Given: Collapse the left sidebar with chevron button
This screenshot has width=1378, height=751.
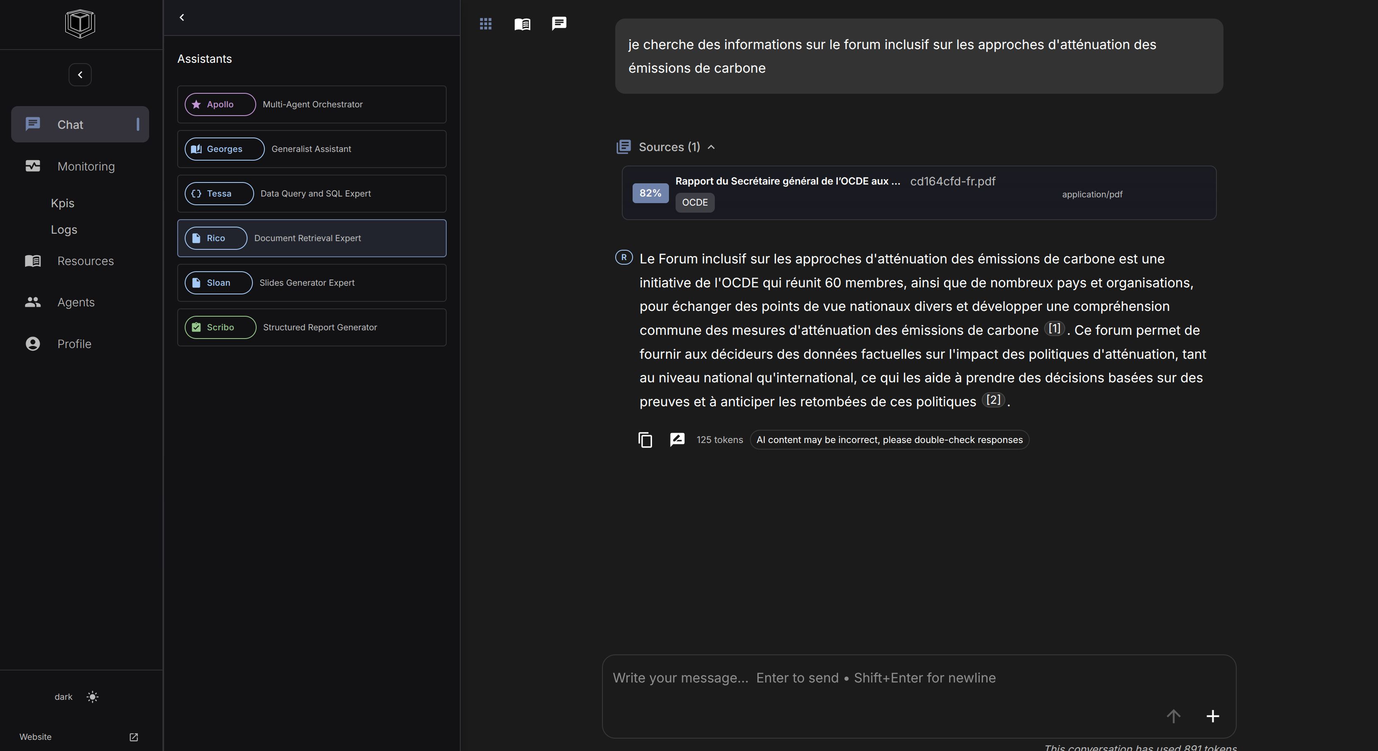Looking at the screenshot, I should pos(80,74).
